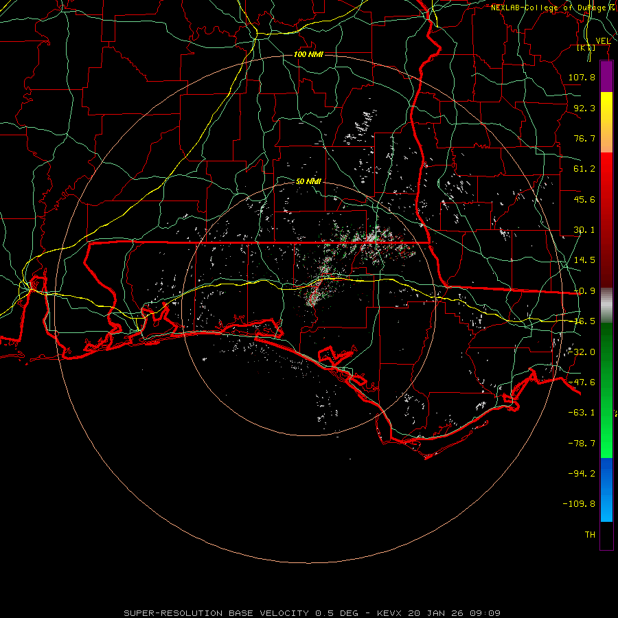618x618 pixels.
Task: Select the 92.3 velocity scale value
Action: pyautogui.click(x=584, y=108)
